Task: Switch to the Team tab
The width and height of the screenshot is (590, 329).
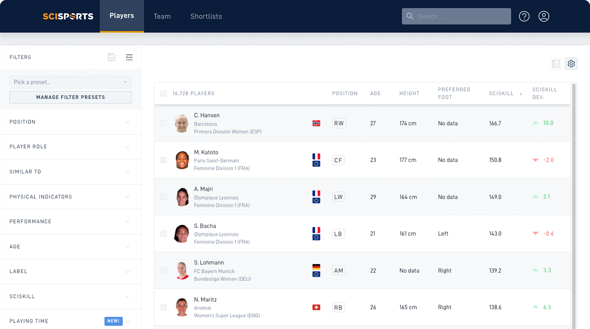Action: click(x=162, y=16)
